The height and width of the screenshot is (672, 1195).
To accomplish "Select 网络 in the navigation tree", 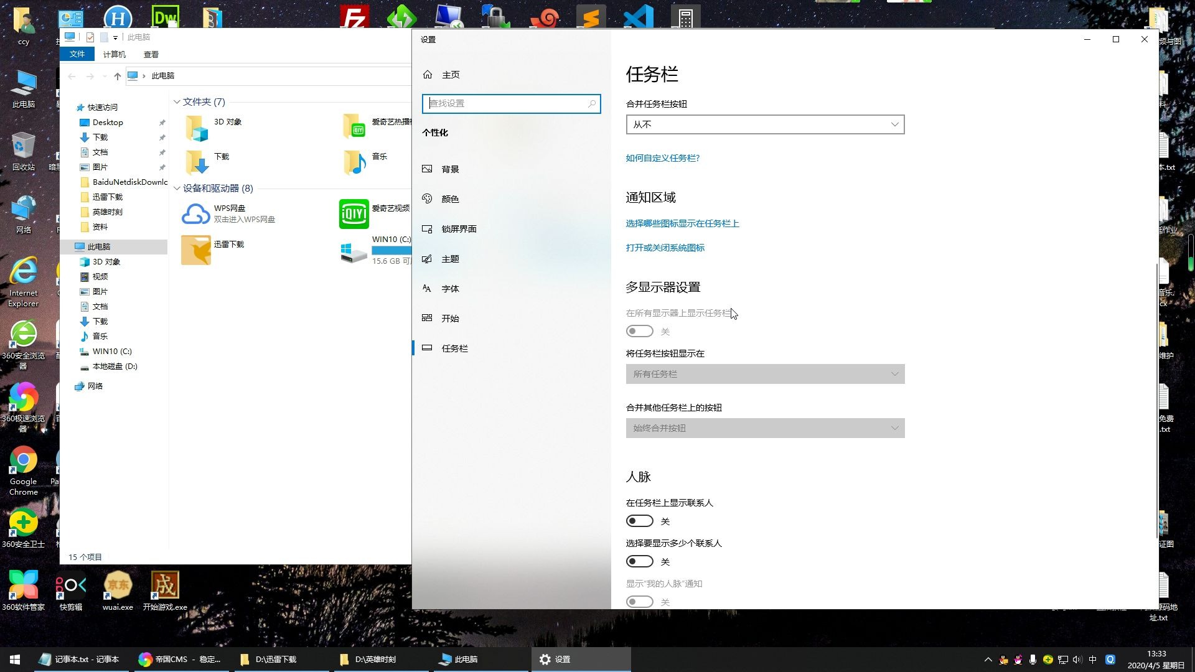I will [x=95, y=386].
